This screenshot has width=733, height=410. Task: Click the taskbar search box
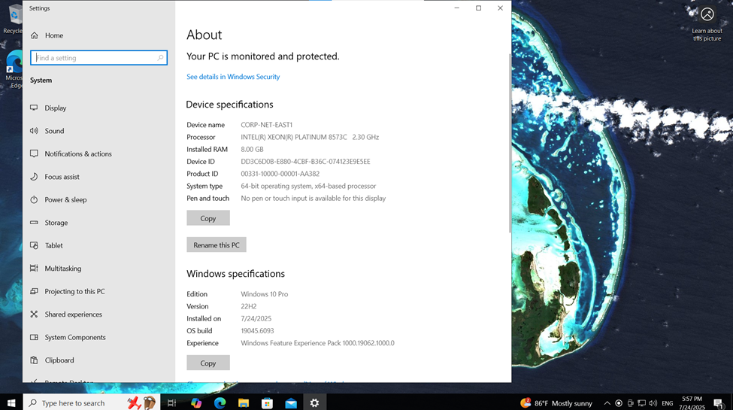pyautogui.click(x=91, y=402)
